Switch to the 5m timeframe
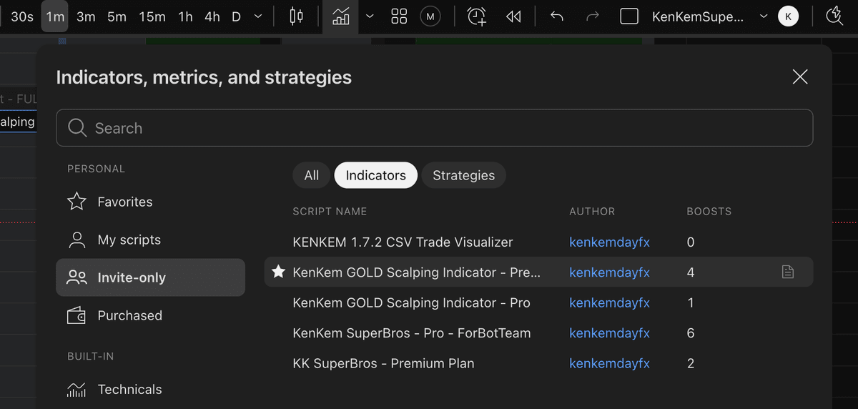This screenshot has height=409, width=858. coord(117,16)
